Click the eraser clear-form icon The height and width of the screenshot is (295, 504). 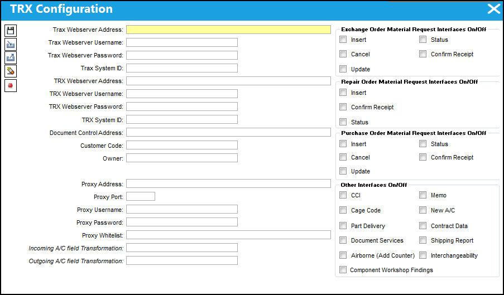[x=11, y=71]
